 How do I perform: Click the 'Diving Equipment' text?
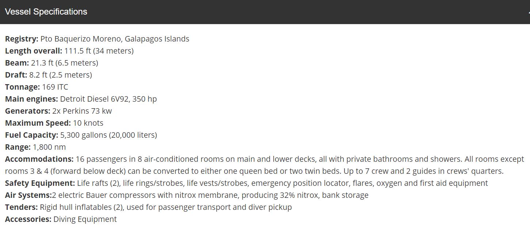tap(85, 219)
